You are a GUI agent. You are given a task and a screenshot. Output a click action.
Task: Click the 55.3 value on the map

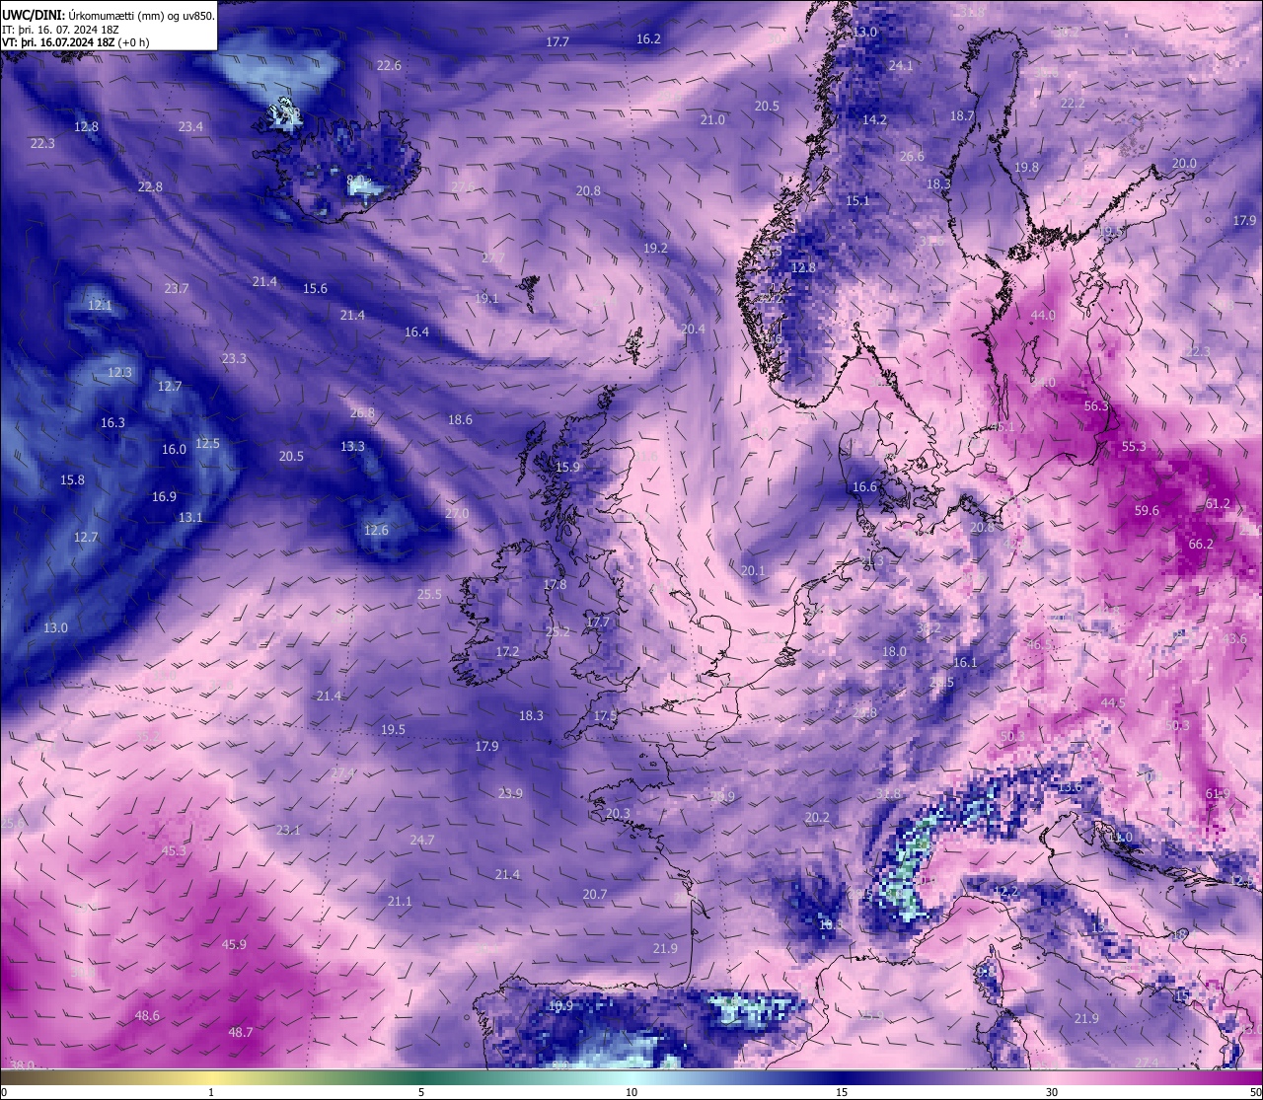point(1134,446)
